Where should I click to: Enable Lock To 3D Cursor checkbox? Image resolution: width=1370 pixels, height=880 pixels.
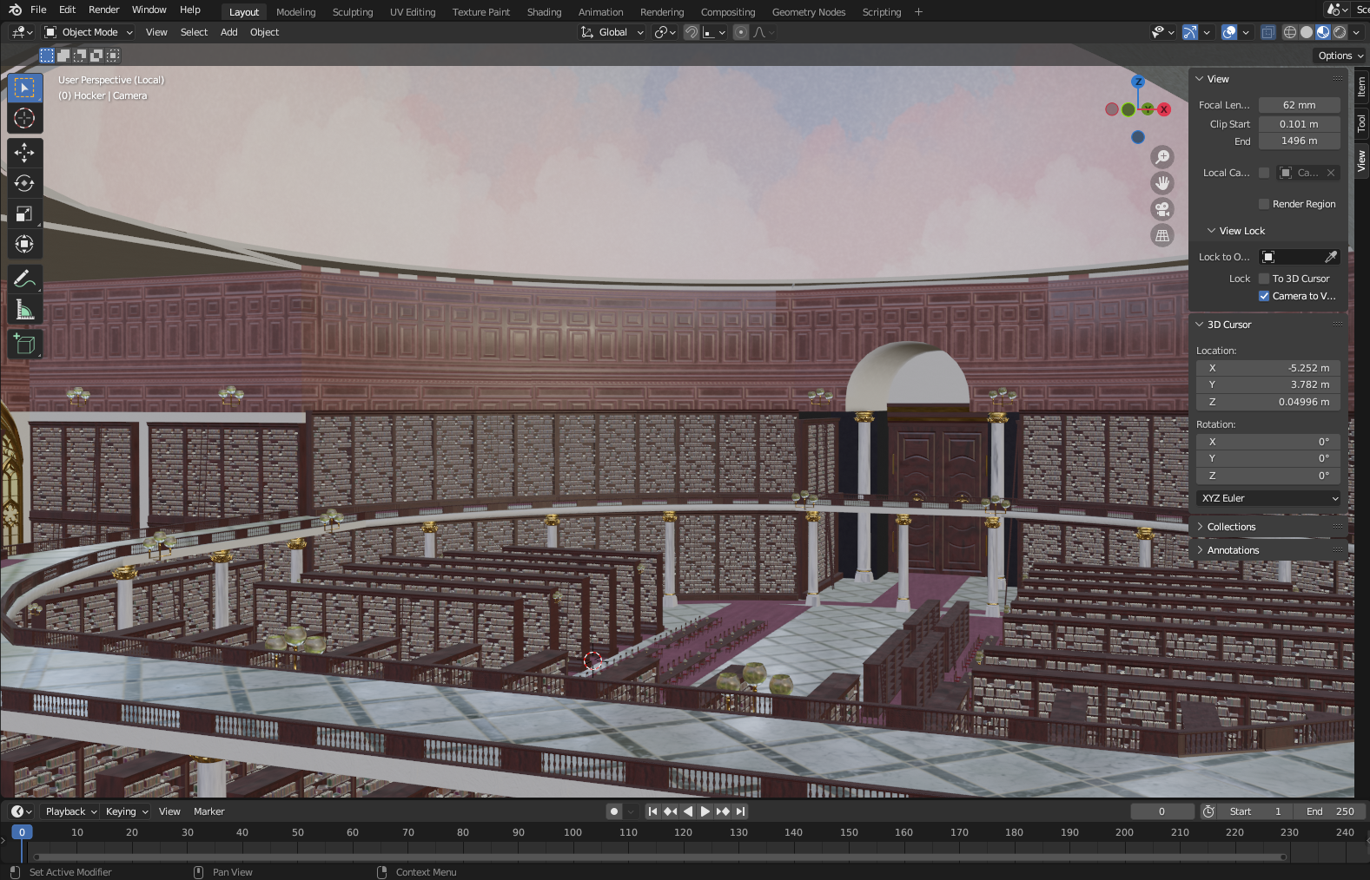[1264, 279]
